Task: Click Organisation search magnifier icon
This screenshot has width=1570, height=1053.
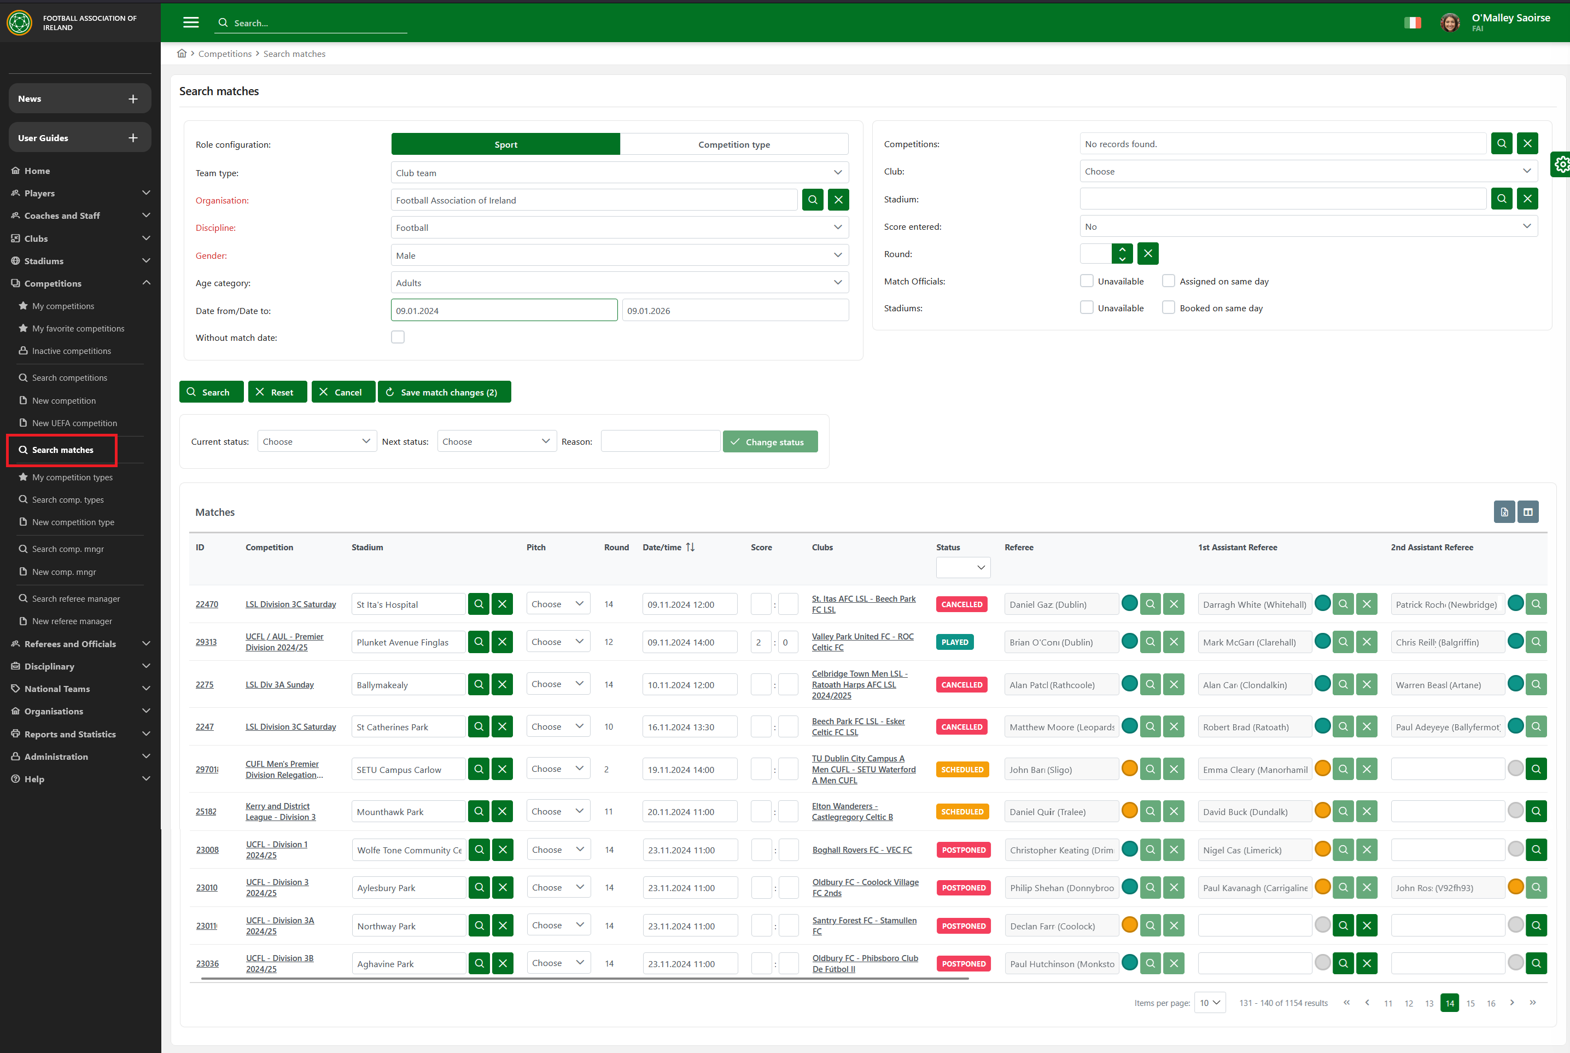Action: 812,200
